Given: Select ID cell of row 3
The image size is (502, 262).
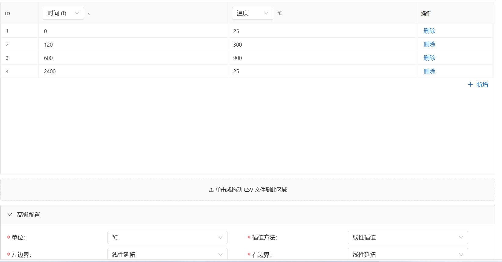Looking at the screenshot, I should click(x=20, y=58).
